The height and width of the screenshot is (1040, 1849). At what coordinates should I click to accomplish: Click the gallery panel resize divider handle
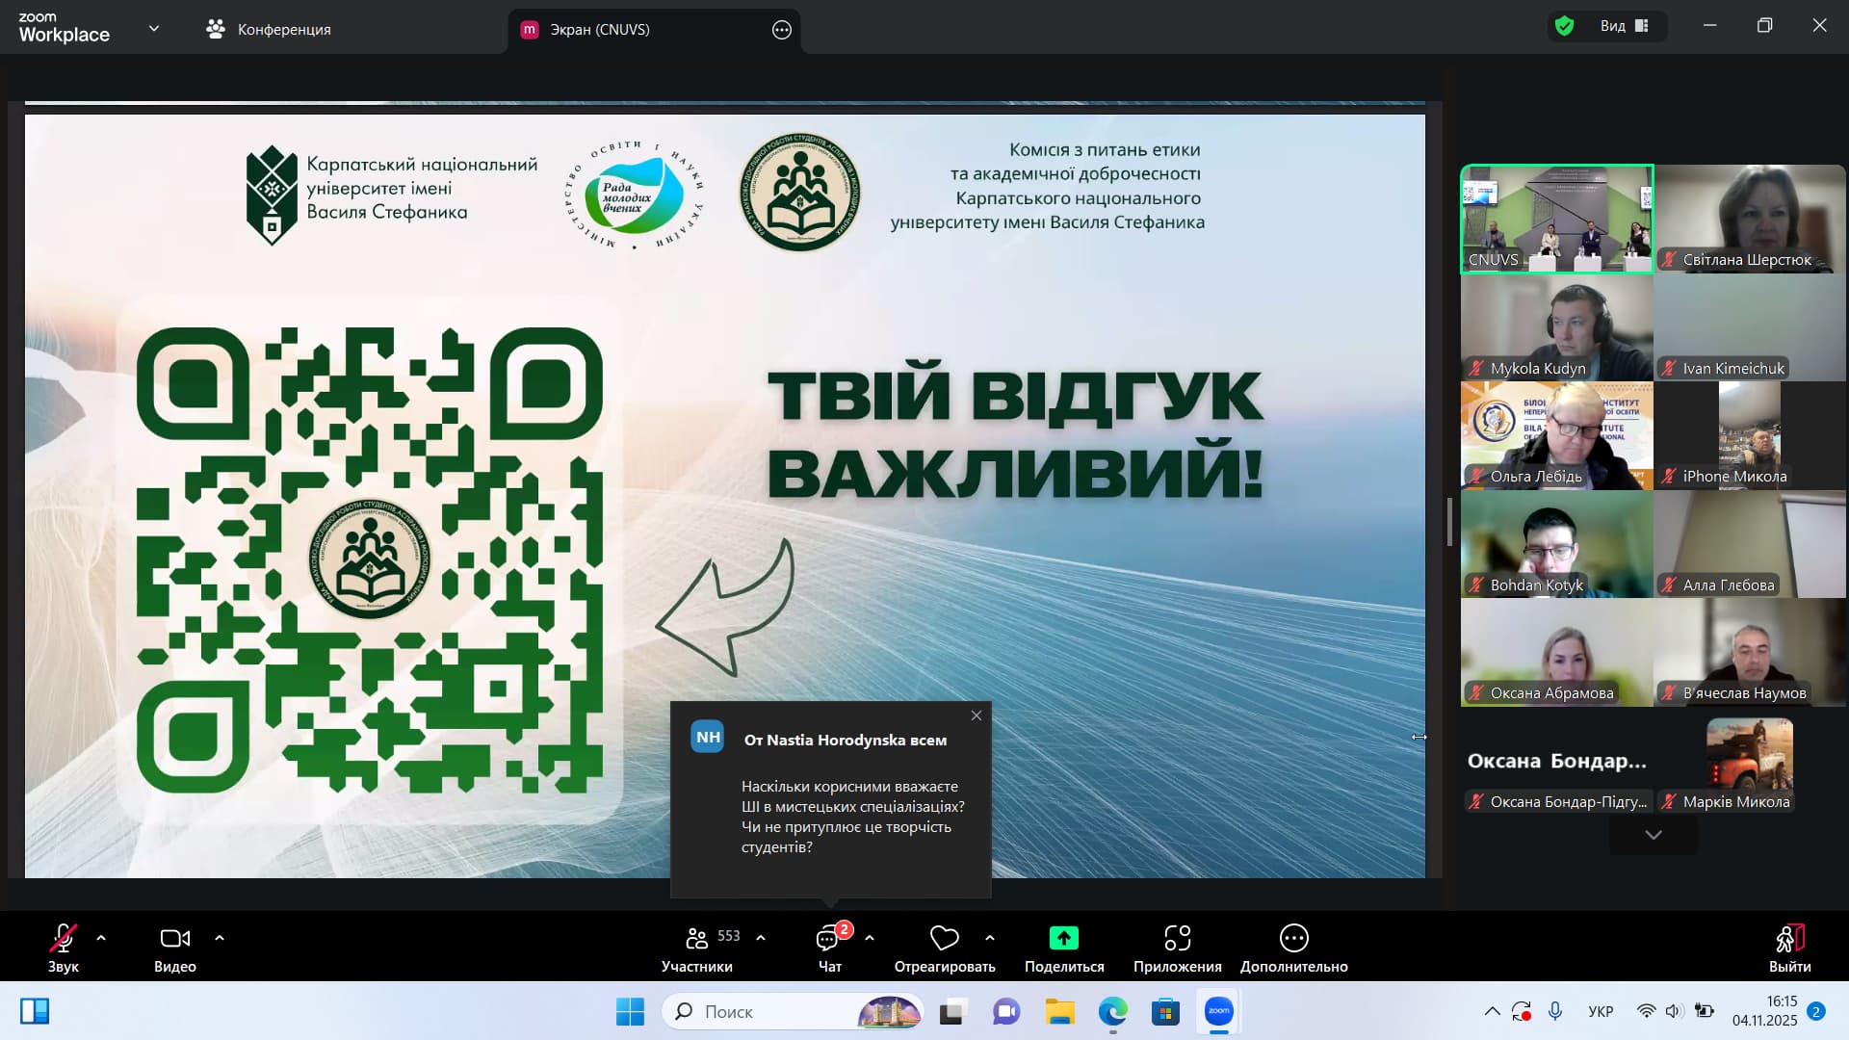point(1449,521)
